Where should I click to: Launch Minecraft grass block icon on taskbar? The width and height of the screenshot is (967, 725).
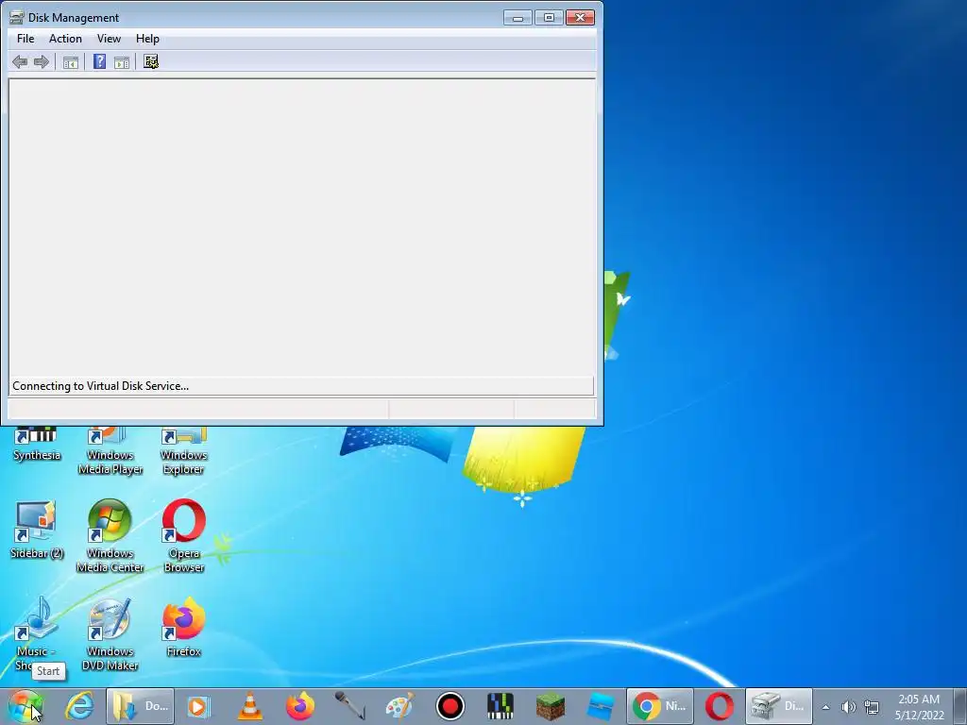click(551, 706)
